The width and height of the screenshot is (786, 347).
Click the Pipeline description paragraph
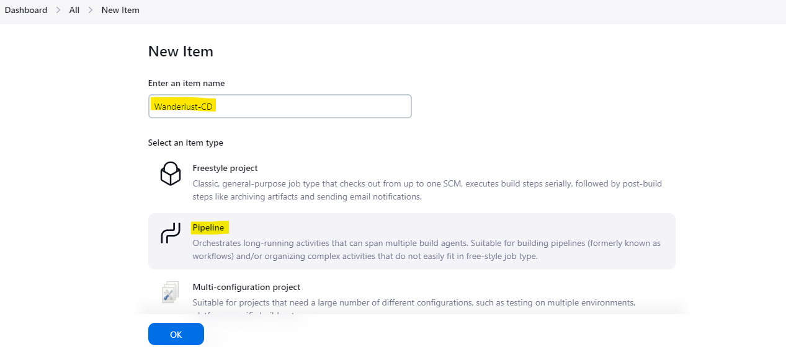426,250
